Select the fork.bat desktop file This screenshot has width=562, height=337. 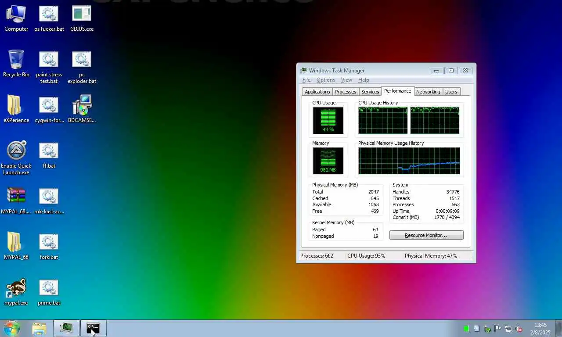[49, 247]
